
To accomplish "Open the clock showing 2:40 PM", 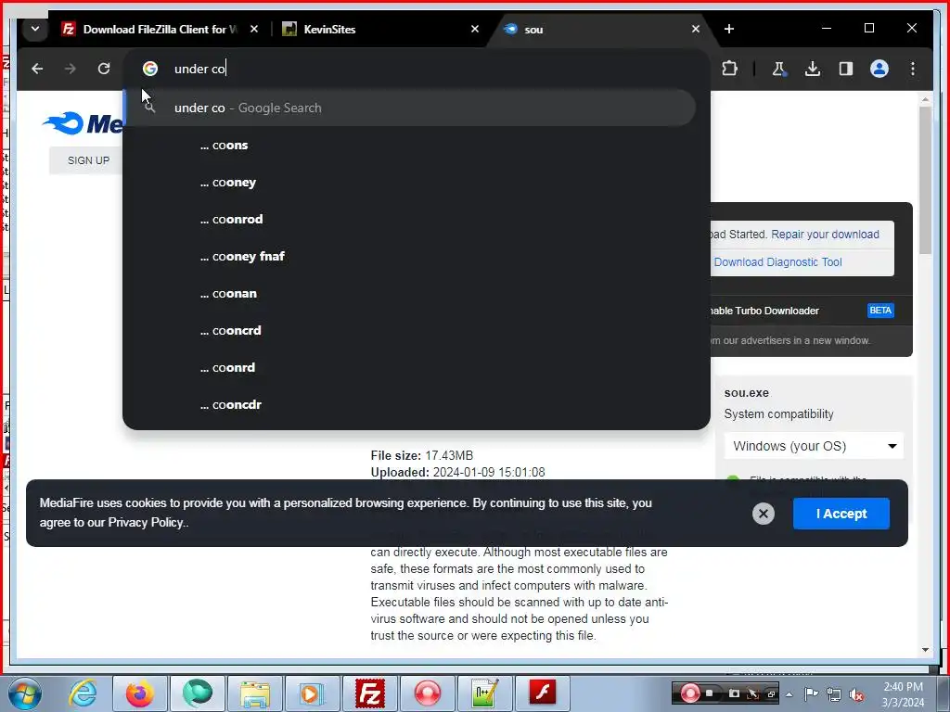I will [903, 694].
